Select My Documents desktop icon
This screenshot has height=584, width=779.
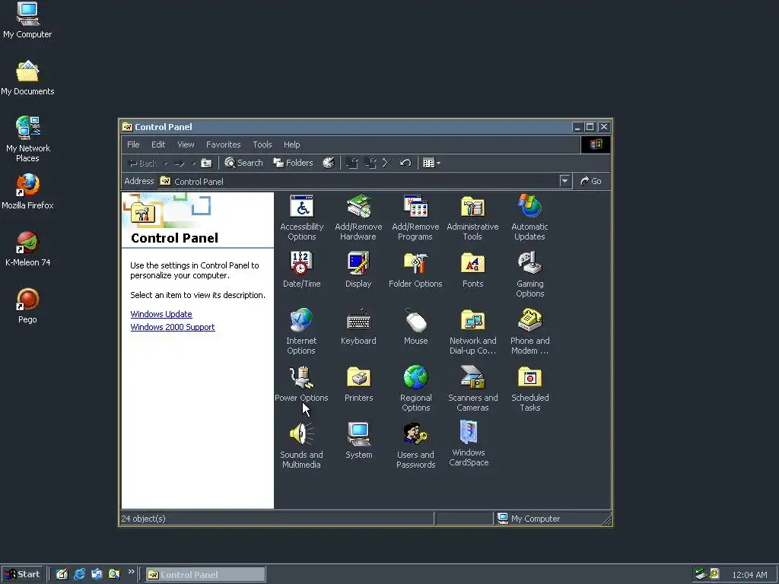[x=27, y=78]
